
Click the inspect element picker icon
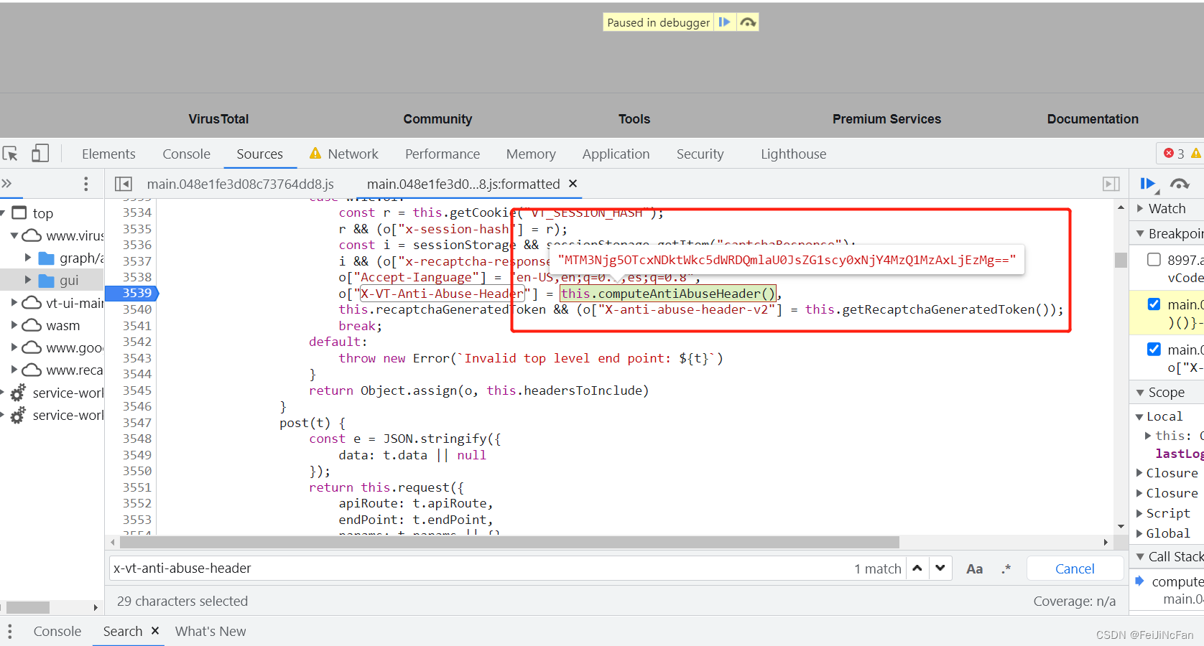point(10,154)
